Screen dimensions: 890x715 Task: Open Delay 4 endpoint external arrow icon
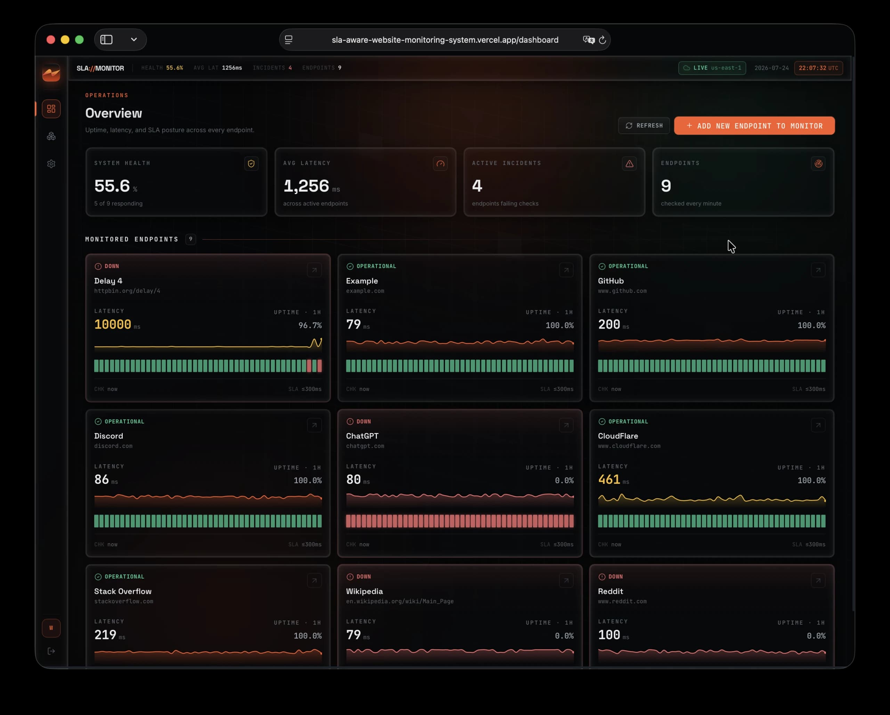click(x=315, y=270)
